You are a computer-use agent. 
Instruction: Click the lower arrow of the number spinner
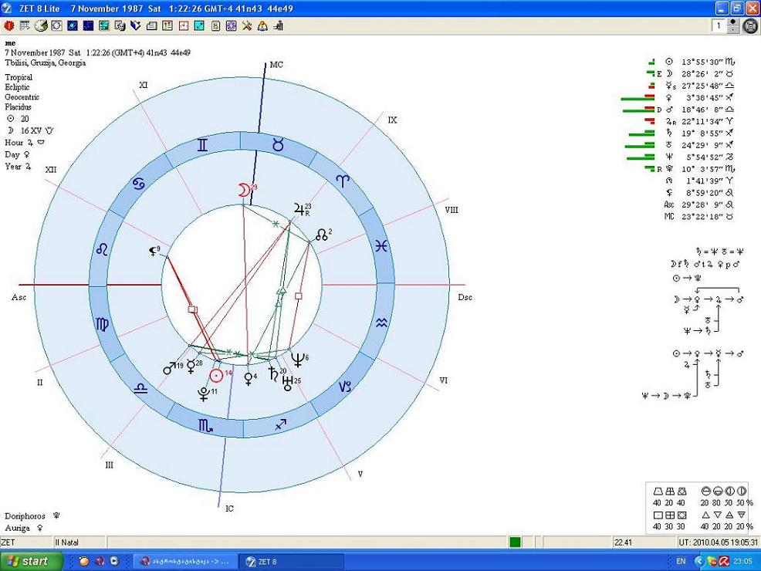[x=733, y=30]
